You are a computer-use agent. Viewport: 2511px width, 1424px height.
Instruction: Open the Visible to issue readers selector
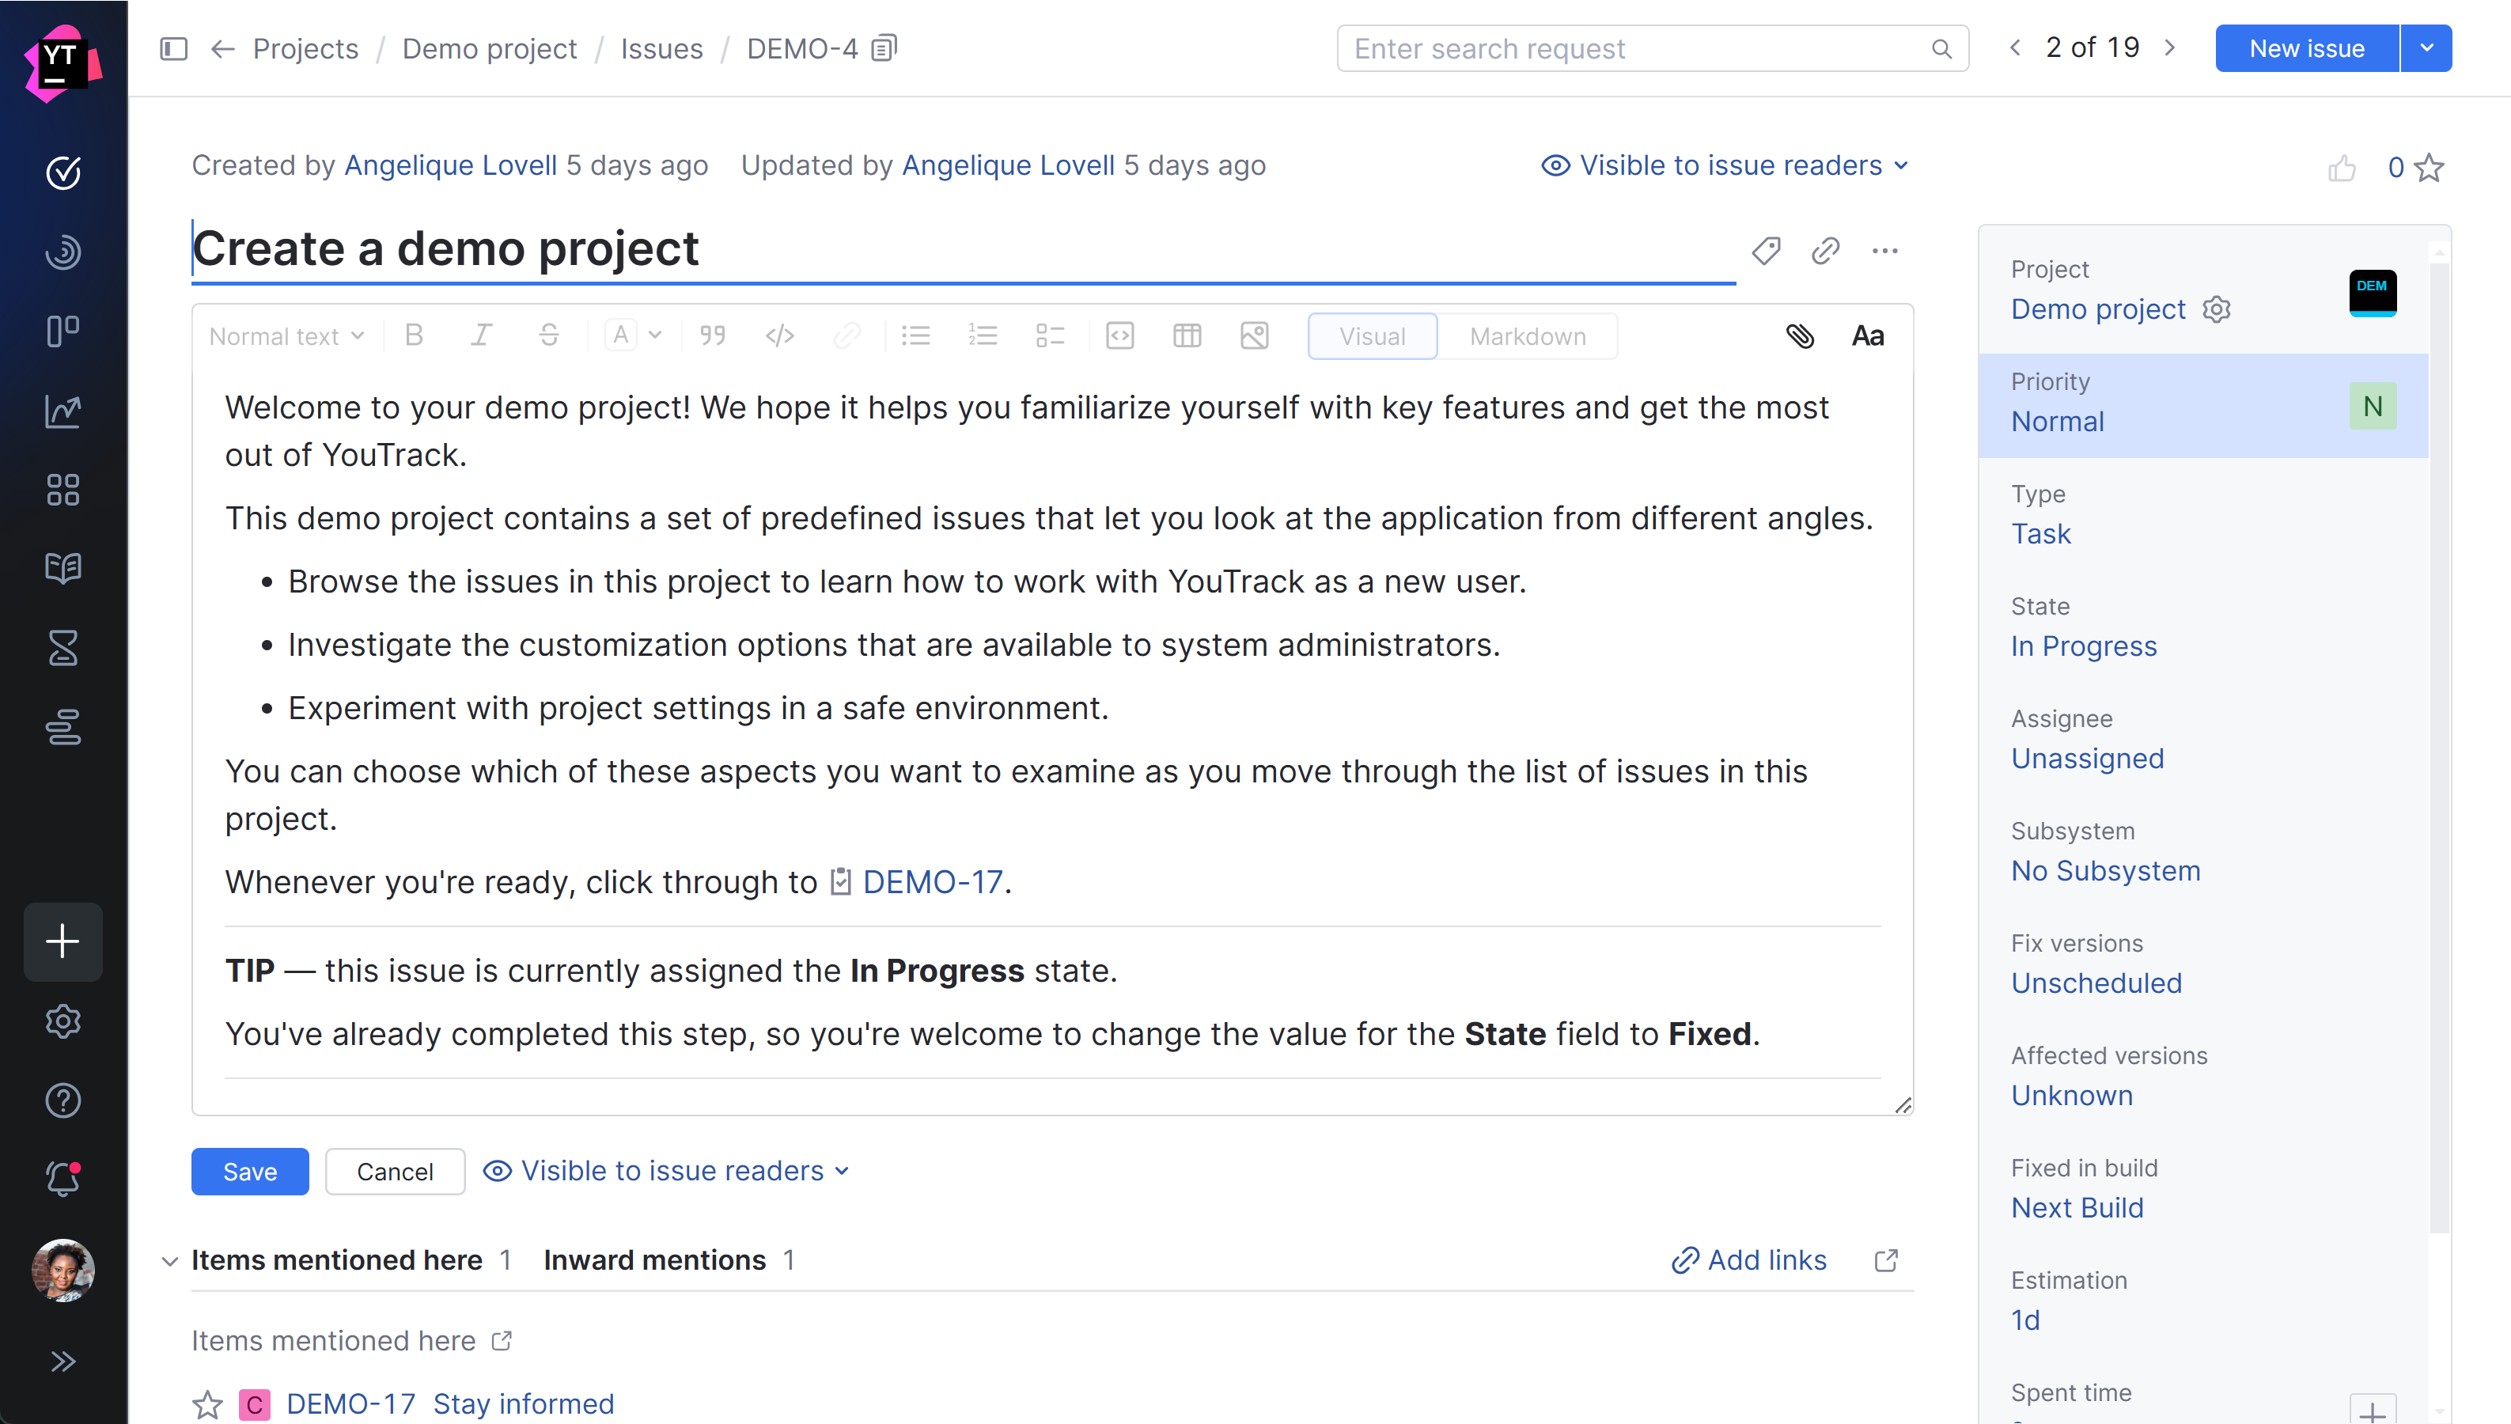coord(1725,165)
